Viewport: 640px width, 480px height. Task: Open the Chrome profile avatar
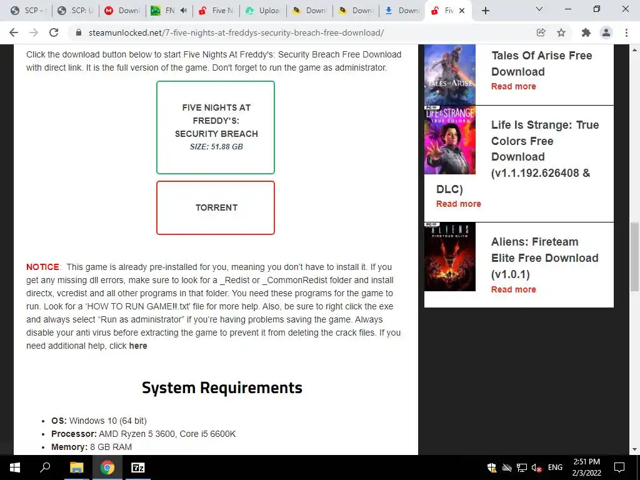(606, 32)
